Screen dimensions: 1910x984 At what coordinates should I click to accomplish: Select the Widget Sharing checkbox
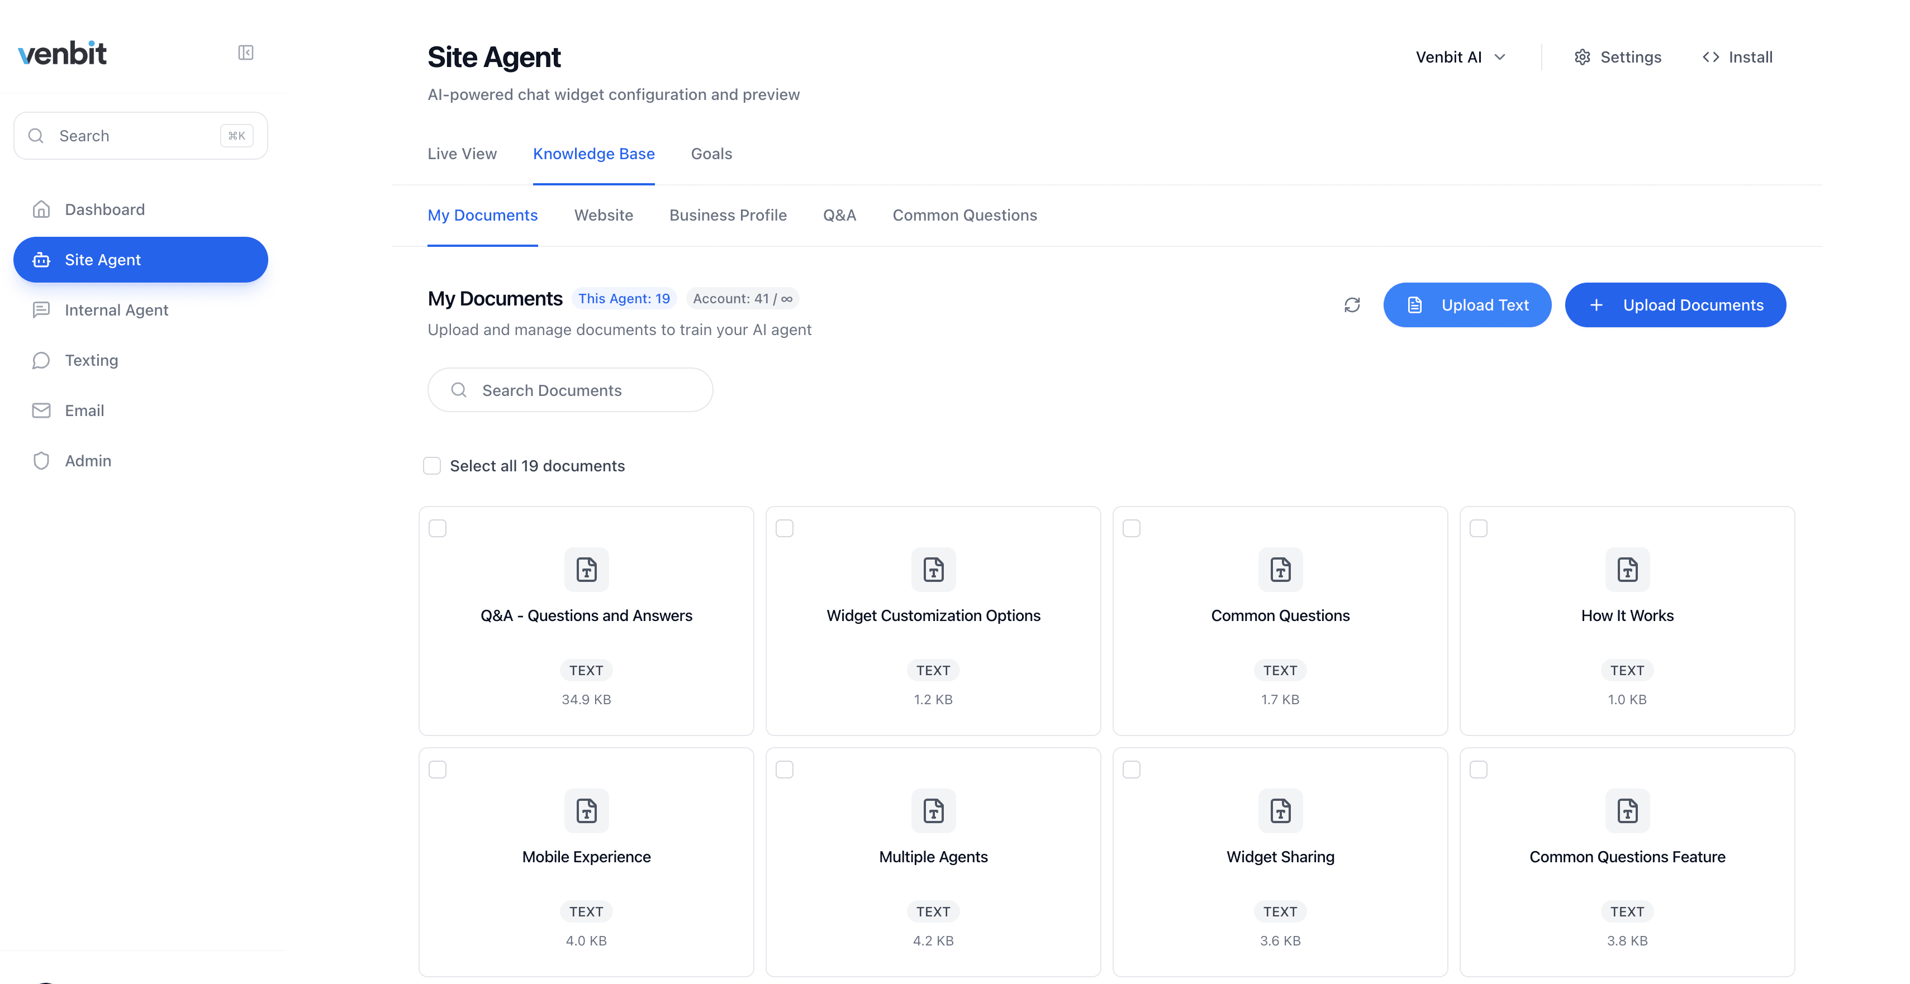[x=1132, y=770]
